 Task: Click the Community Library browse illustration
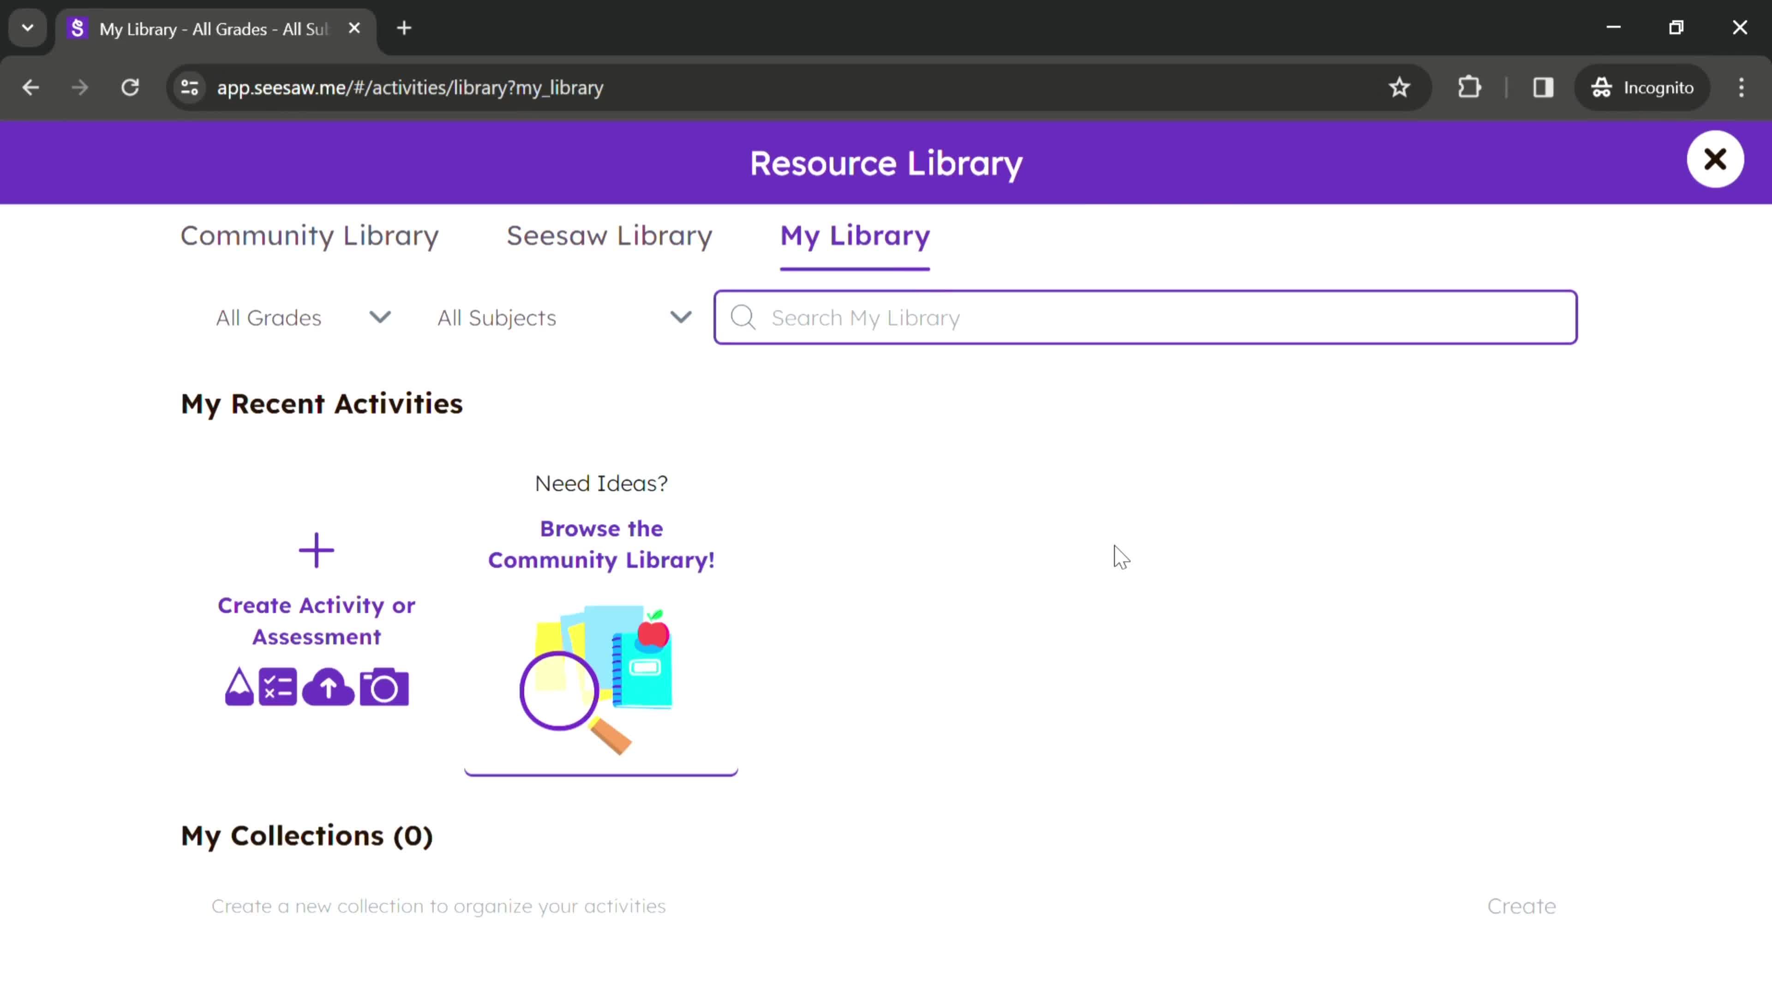601,682
